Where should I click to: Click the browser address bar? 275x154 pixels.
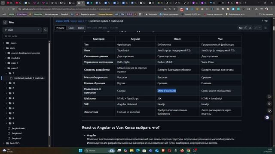pyautogui.click(x=91, y=9)
